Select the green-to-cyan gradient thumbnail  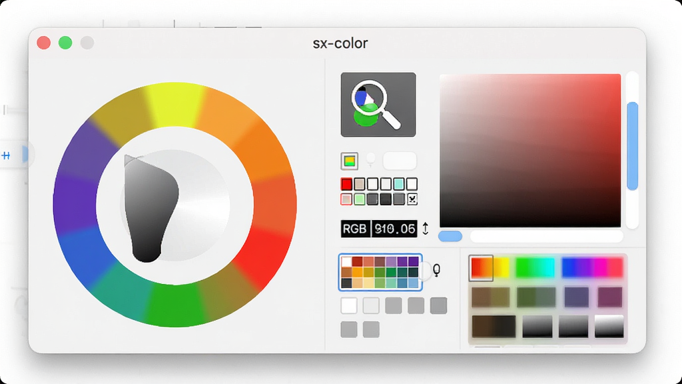pos(535,267)
